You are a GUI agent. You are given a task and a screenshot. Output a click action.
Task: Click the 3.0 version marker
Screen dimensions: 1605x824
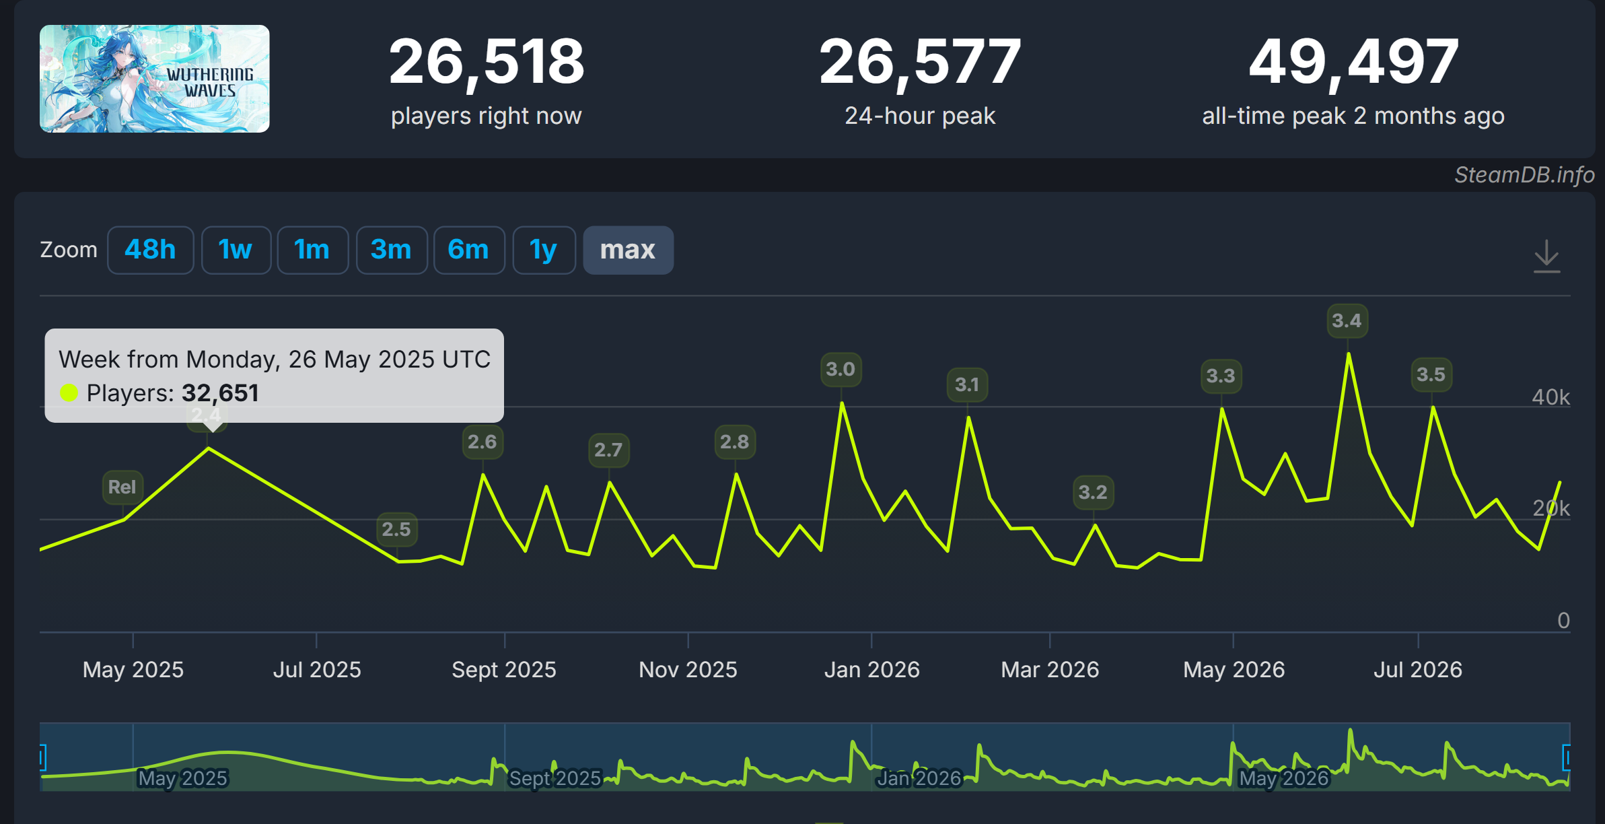click(x=841, y=369)
